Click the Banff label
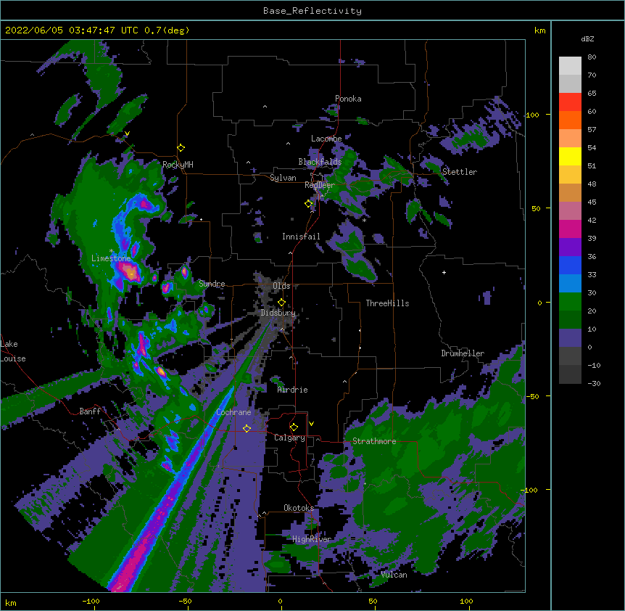 click(90, 411)
